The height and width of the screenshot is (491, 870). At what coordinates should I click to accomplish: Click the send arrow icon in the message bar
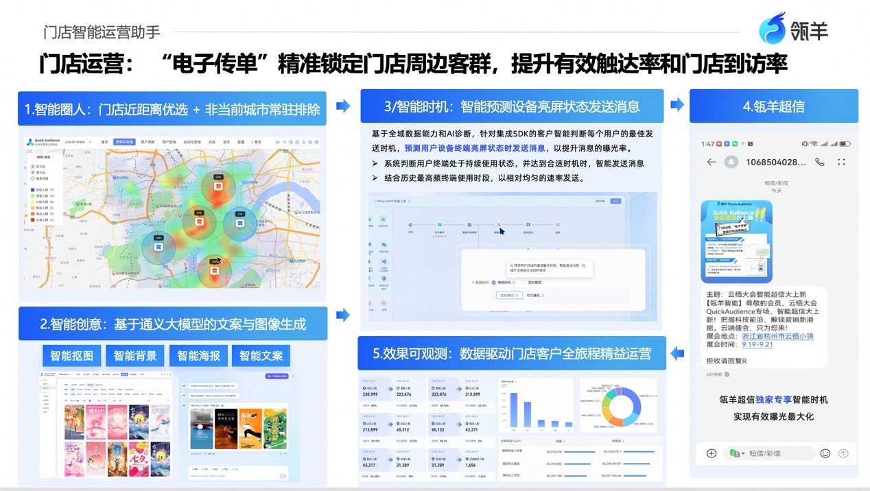(843, 453)
